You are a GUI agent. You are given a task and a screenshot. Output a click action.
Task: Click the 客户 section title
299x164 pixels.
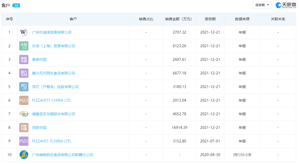coord(6,5)
